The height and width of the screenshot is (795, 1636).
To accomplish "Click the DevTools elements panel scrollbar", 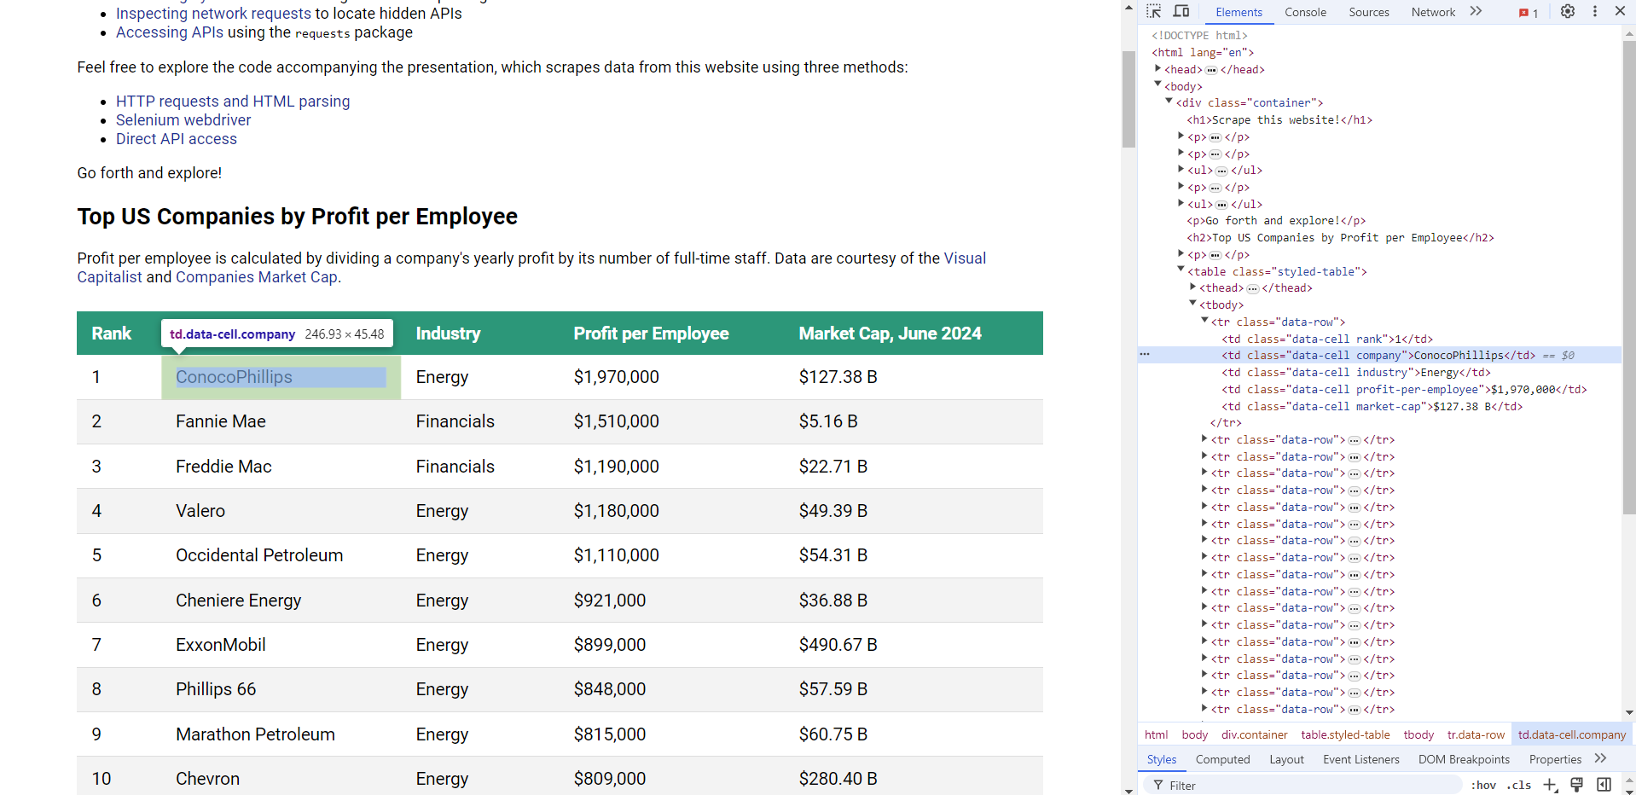I will (1628, 277).
